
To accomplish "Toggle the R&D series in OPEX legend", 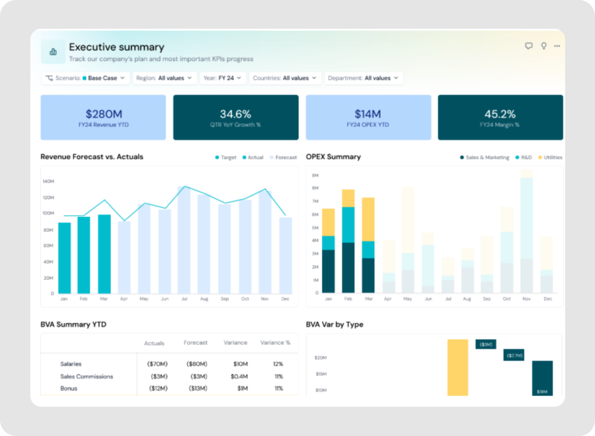I will coord(517,157).
